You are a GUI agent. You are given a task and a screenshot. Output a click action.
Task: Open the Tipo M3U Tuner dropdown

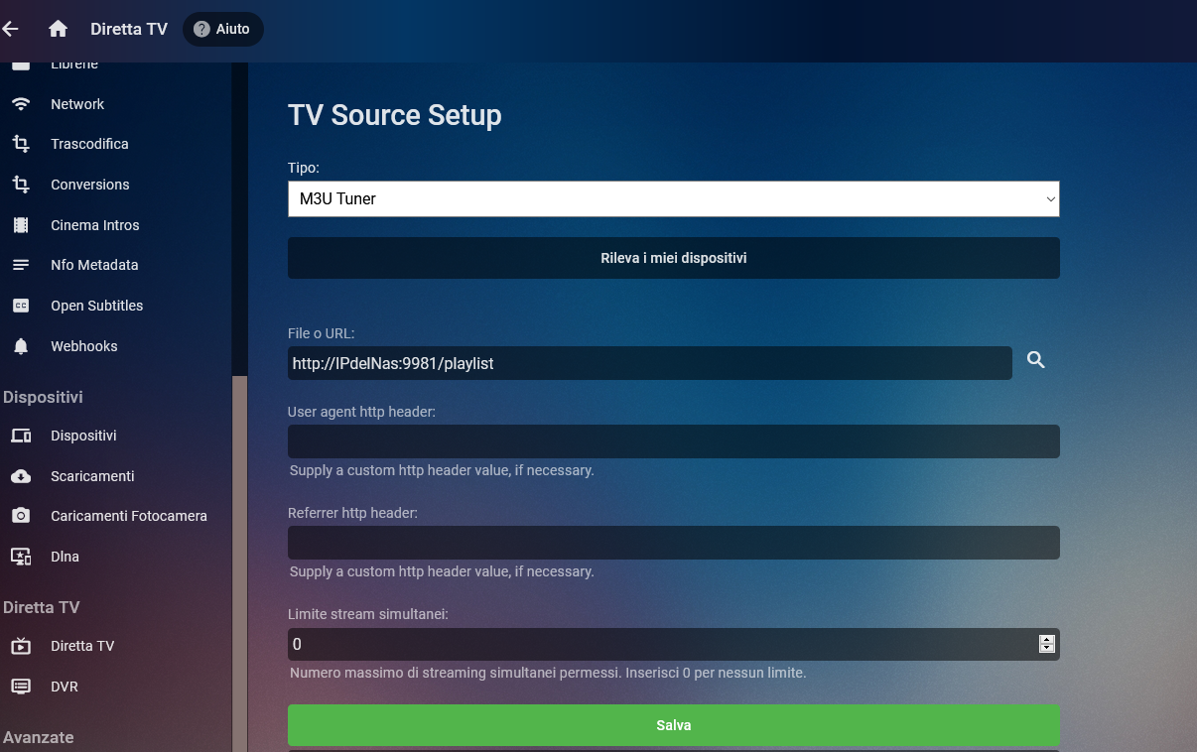pos(673,198)
